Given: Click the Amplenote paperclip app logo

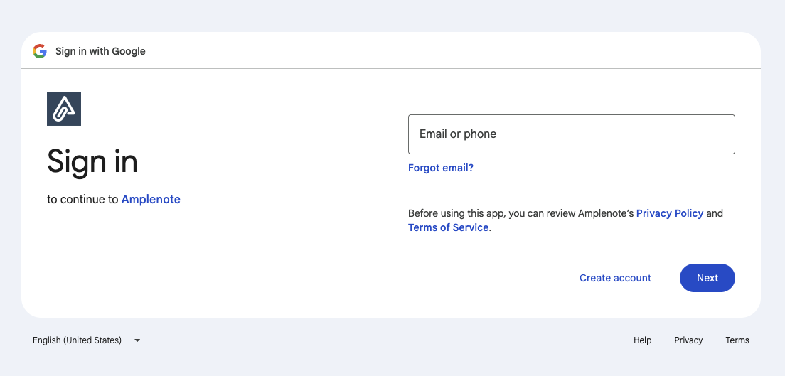Looking at the screenshot, I should tap(64, 109).
